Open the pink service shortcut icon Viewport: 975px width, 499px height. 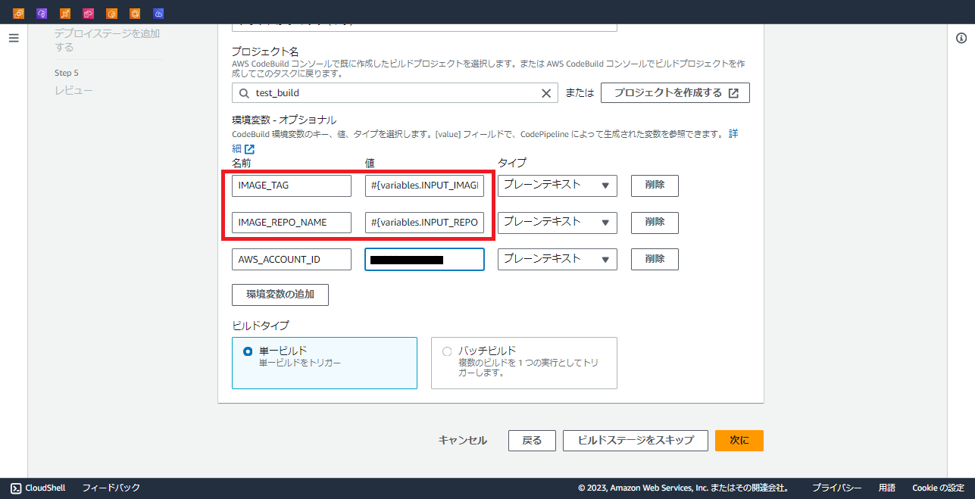click(89, 14)
